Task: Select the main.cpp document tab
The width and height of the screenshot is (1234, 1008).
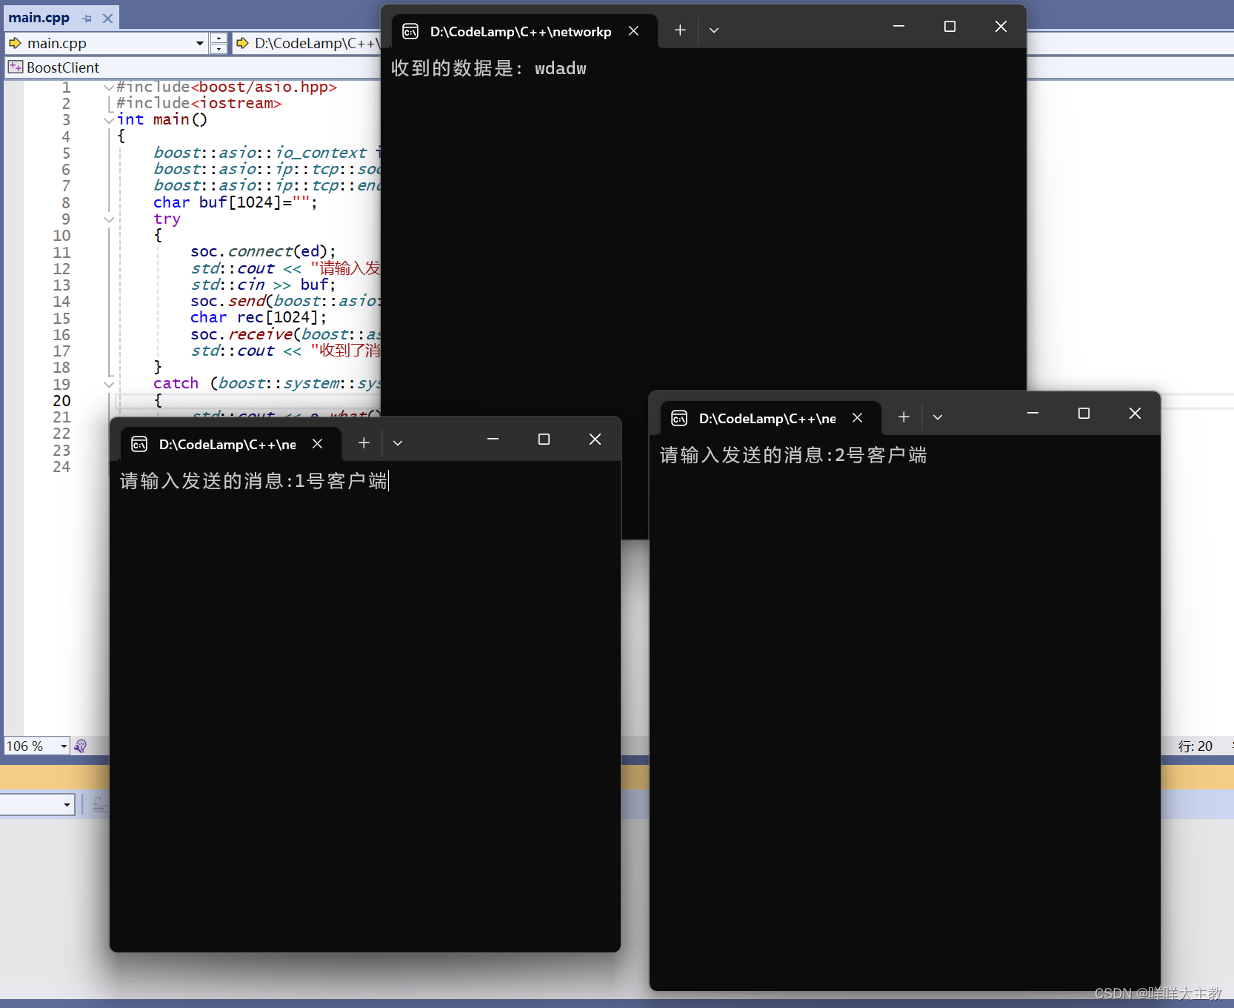Action: tap(39, 18)
